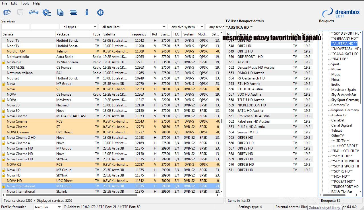Click the lock icon beside Nova Cinema 2 HD
The image size is (364, 210).
4,138
